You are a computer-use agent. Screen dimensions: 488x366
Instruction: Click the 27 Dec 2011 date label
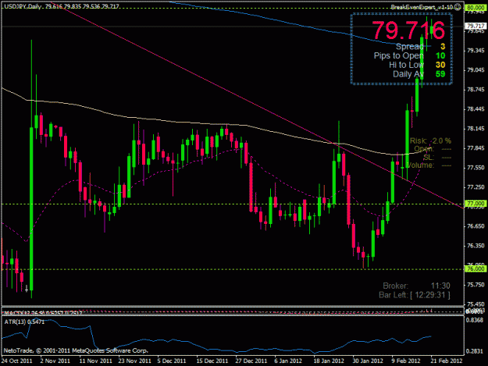click(251, 361)
